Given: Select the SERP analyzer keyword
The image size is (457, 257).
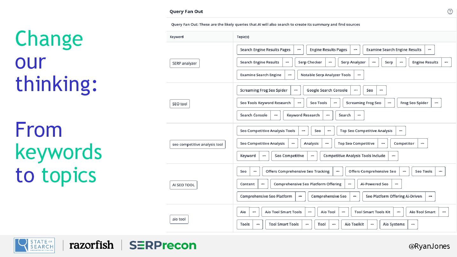Looking at the screenshot, I should (x=185, y=63).
